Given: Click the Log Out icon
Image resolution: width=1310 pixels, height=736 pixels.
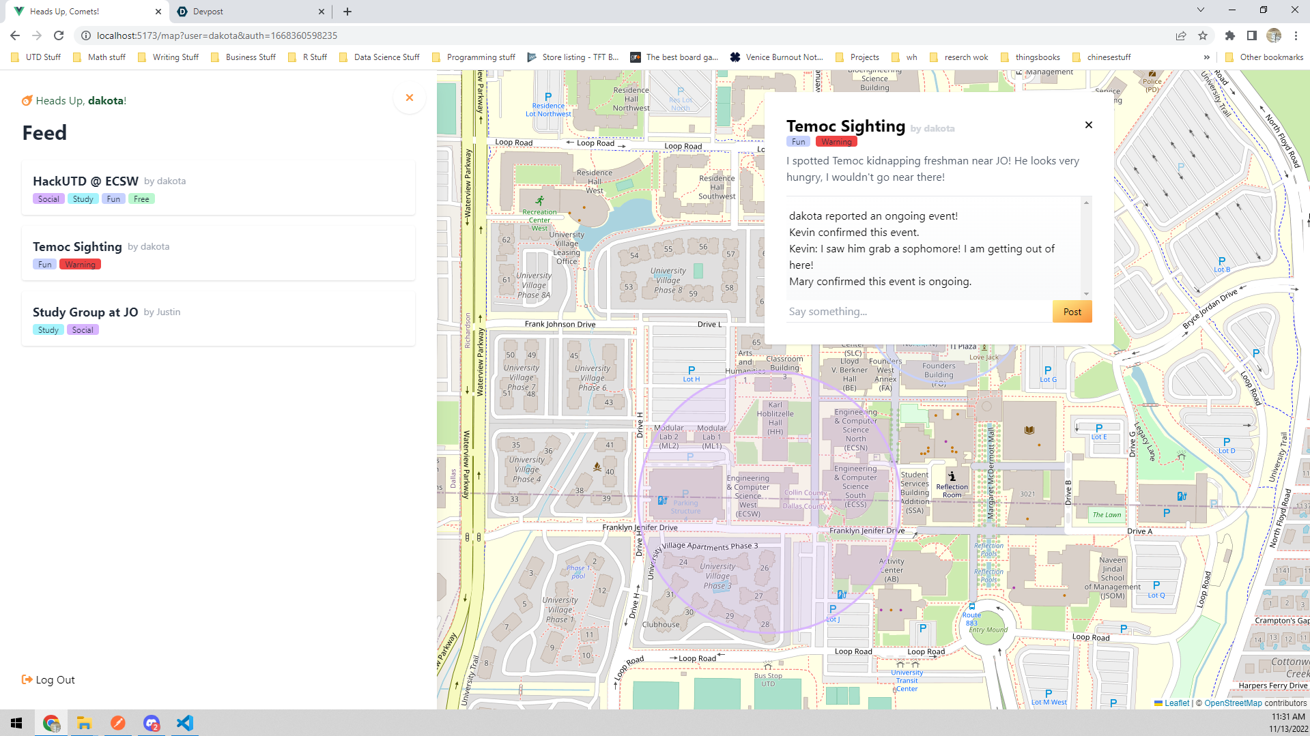Looking at the screenshot, I should 27,679.
